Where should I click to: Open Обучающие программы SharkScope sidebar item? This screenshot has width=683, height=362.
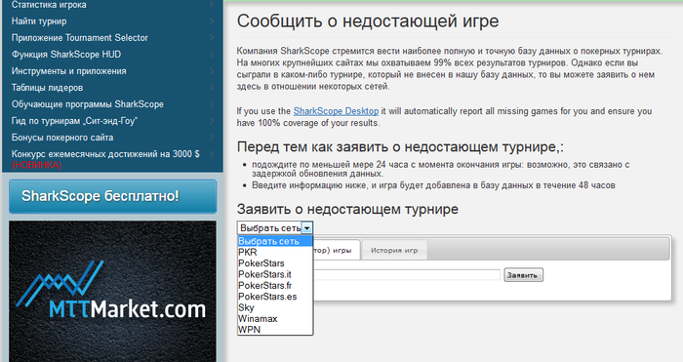coord(88,104)
